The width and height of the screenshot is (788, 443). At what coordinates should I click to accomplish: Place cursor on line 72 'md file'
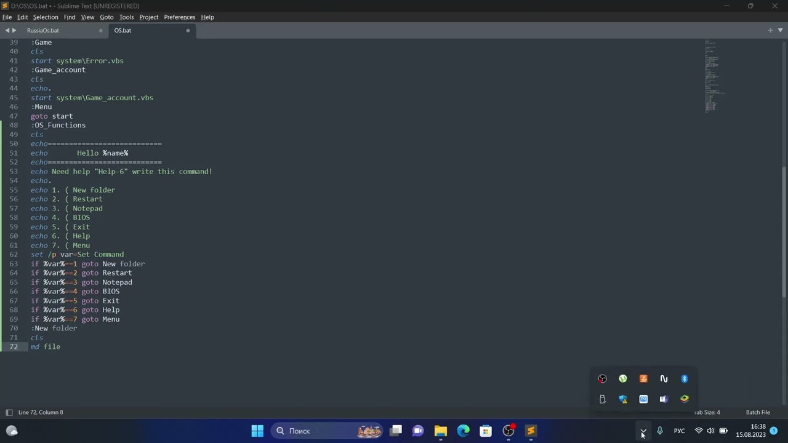click(x=46, y=346)
